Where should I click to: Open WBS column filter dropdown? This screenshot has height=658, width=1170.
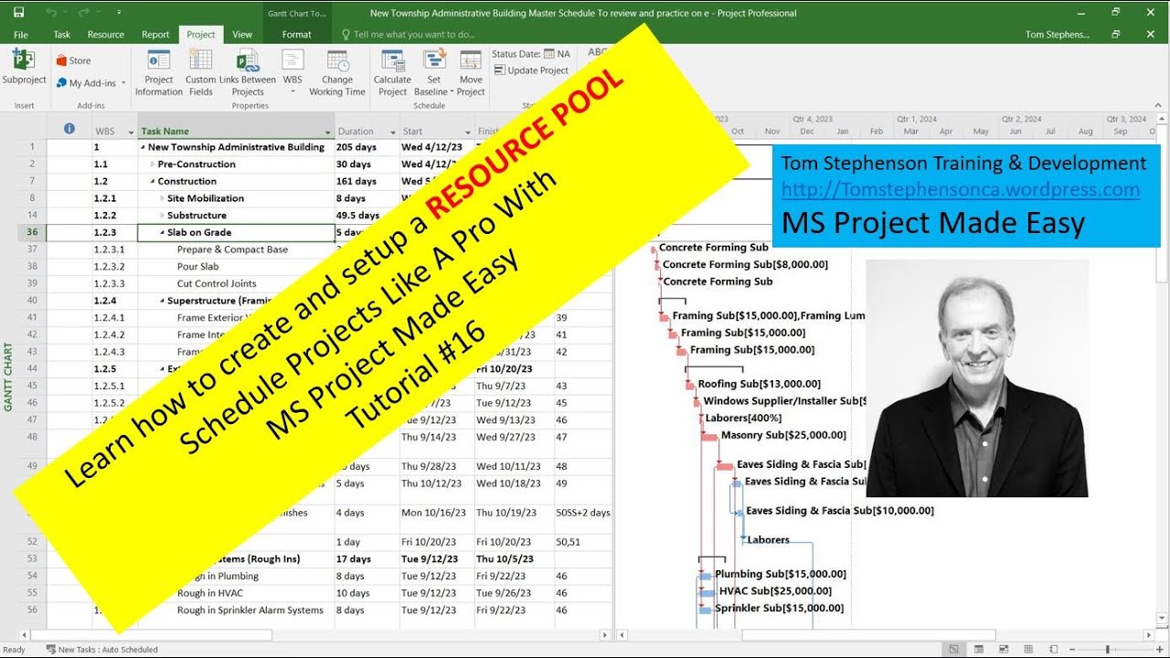(x=131, y=132)
